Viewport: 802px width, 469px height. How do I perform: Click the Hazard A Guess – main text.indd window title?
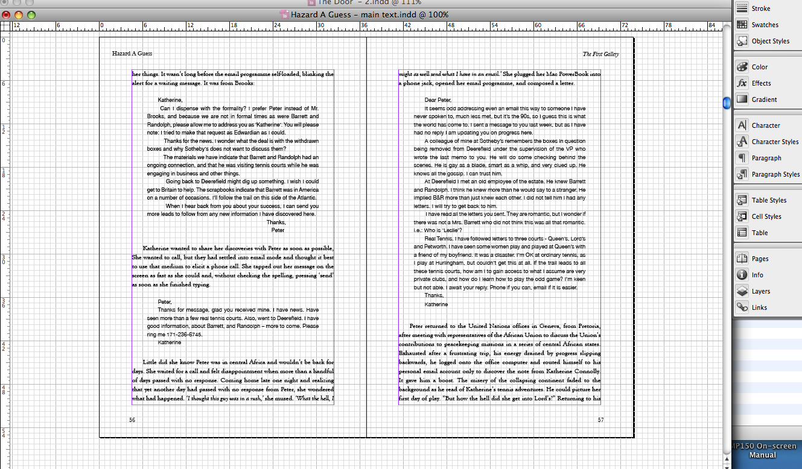[x=369, y=14]
